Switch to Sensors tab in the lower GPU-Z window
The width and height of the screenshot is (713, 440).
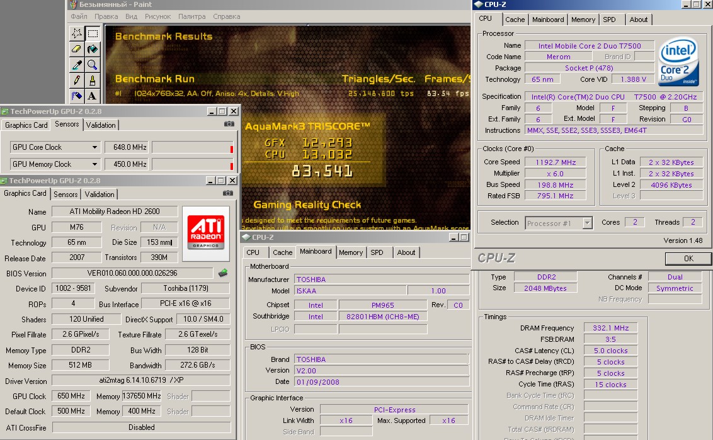coord(66,194)
